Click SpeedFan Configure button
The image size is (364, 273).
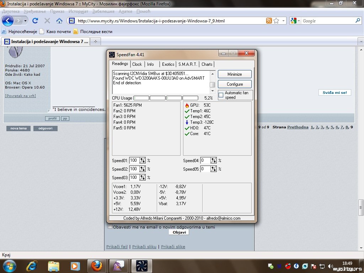235,84
